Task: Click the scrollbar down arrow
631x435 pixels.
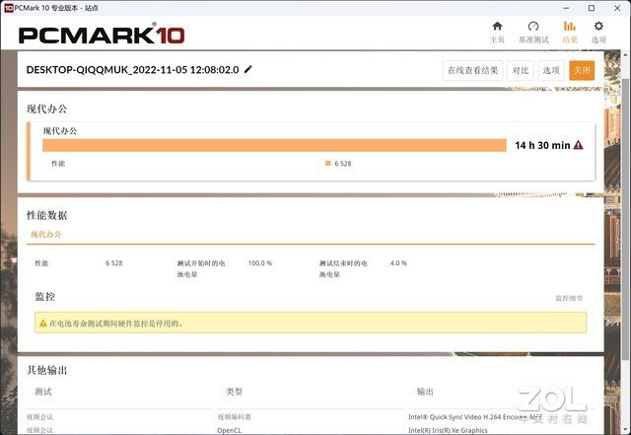Action: pyautogui.click(x=625, y=428)
